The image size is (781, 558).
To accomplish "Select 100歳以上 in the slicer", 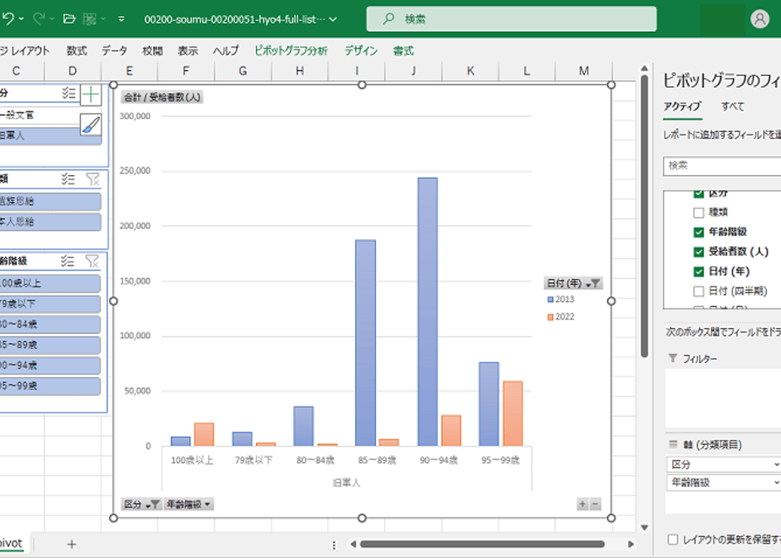I will coord(50,283).
